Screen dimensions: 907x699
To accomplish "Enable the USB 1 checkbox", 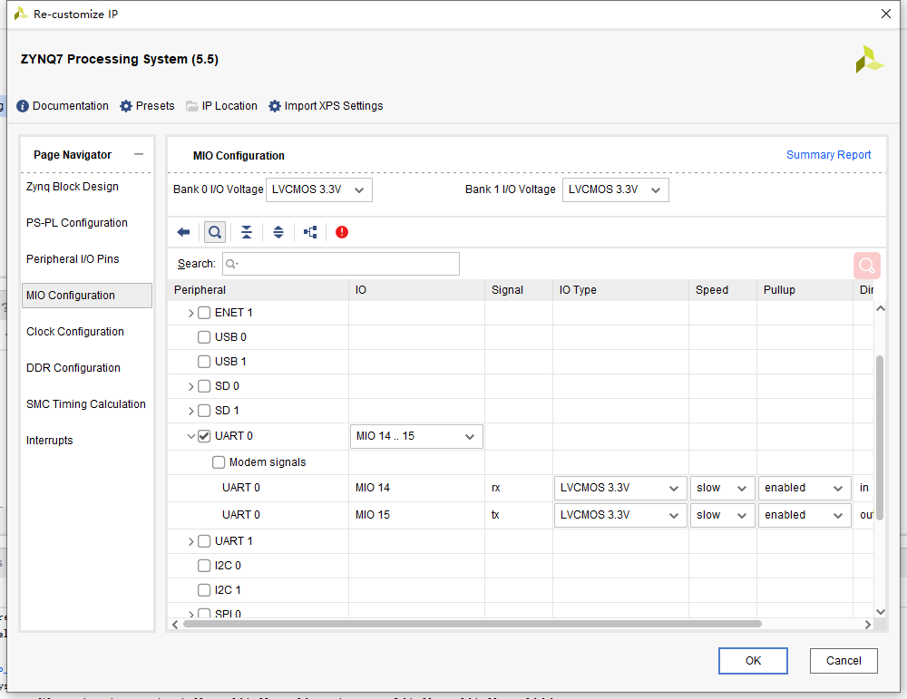I will coord(203,362).
